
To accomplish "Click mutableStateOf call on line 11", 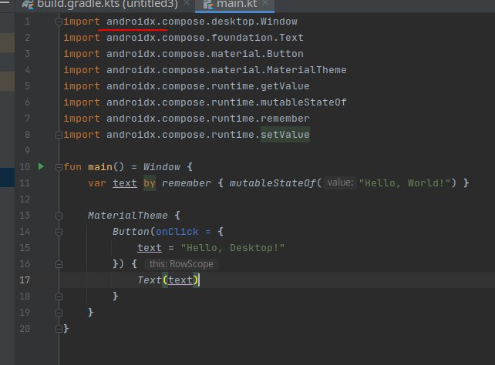I will pyautogui.click(x=272, y=183).
